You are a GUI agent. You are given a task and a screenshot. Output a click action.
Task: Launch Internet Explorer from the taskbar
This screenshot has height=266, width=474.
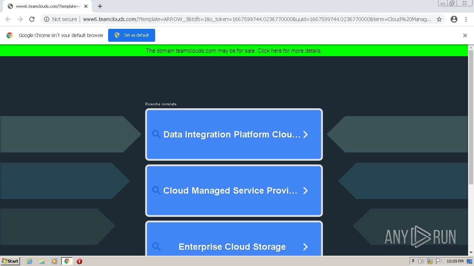tap(29, 261)
